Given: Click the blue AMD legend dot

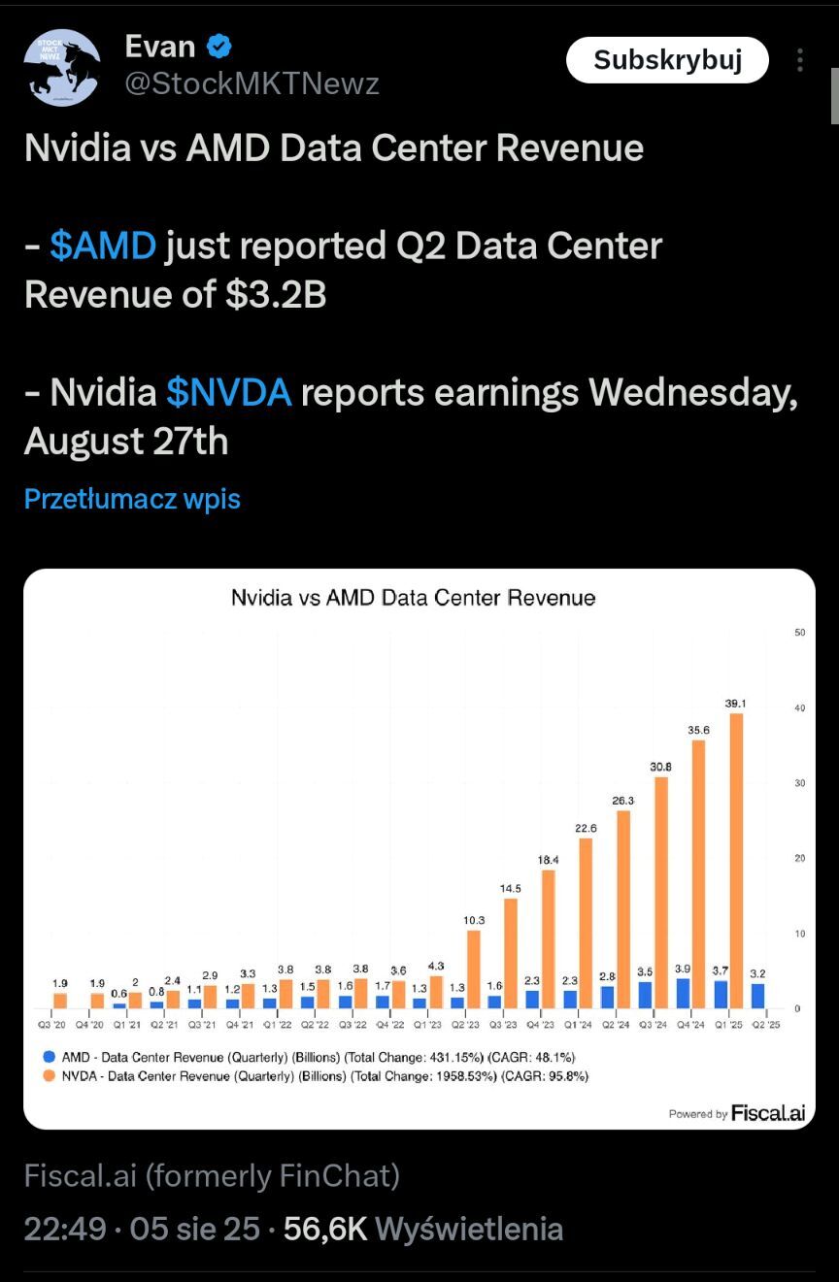Looking at the screenshot, I should tap(50, 1057).
